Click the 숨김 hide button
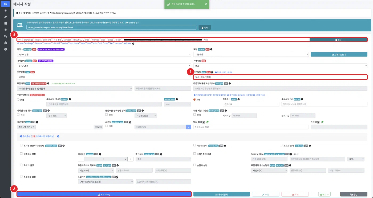This screenshot has width=373, height=198. [x=354, y=194]
